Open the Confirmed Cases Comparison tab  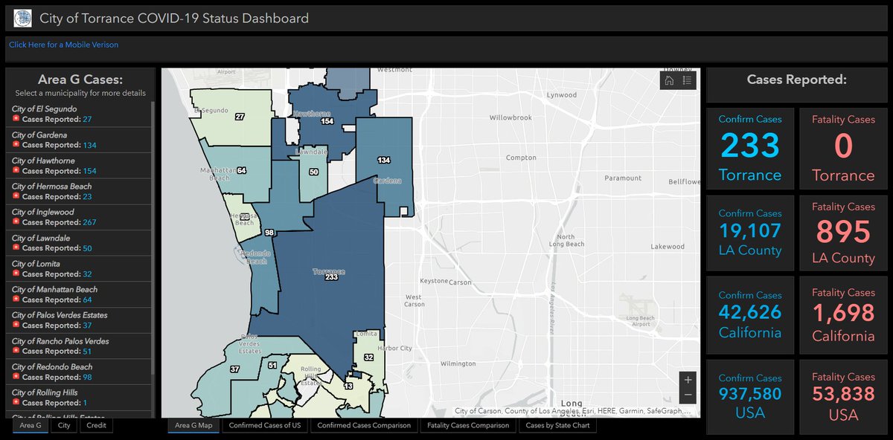[364, 426]
